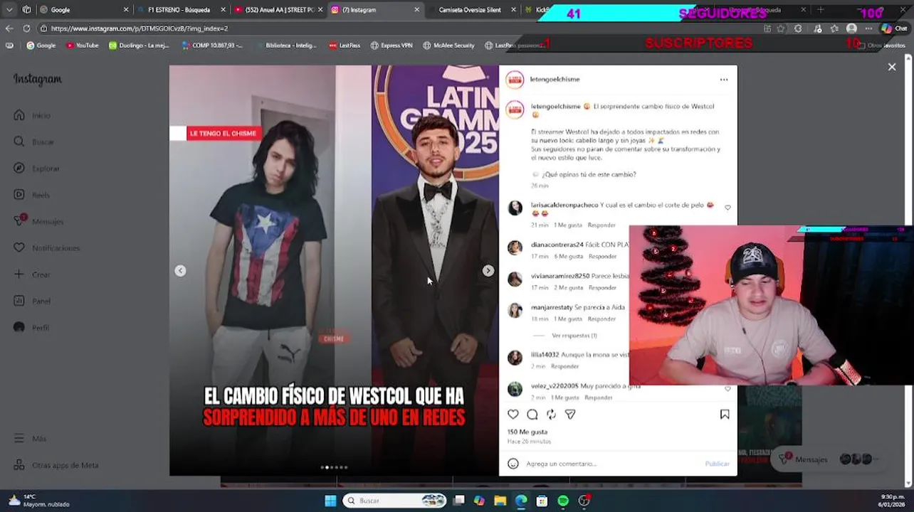Reply to lilia14032's comment

(564, 367)
